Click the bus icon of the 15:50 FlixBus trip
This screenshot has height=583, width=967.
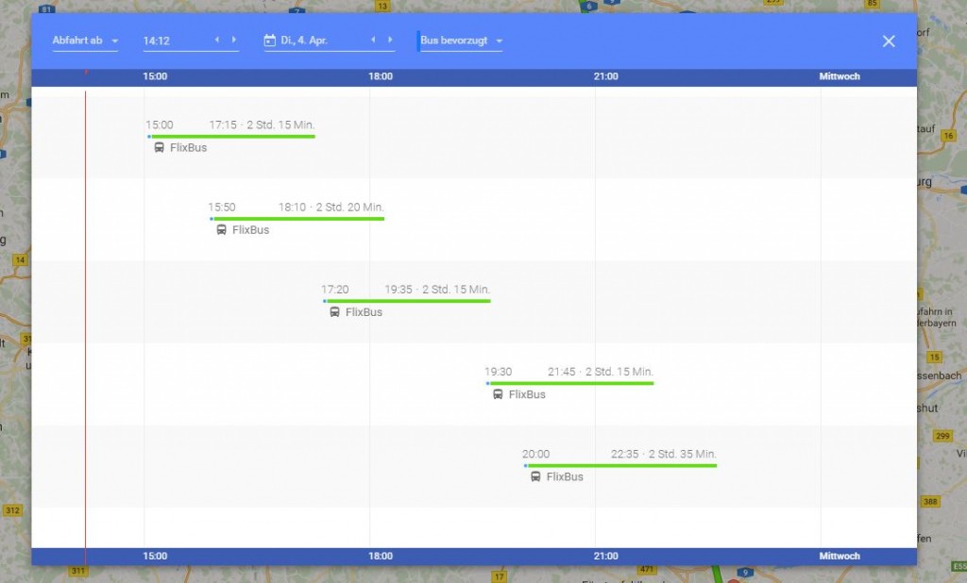221,229
